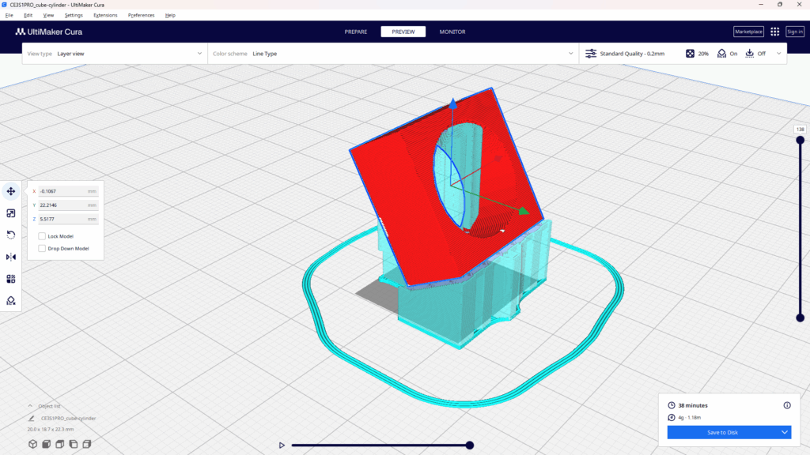Select the Rotate tool
810x455 pixels.
pos(11,235)
